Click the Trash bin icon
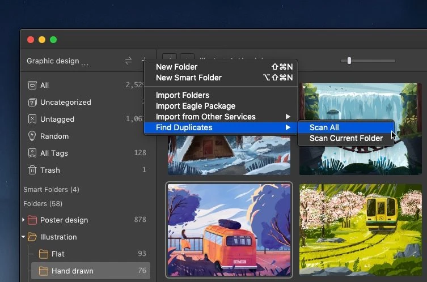The width and height of the screenshot is (427, 282). (32, 170)
